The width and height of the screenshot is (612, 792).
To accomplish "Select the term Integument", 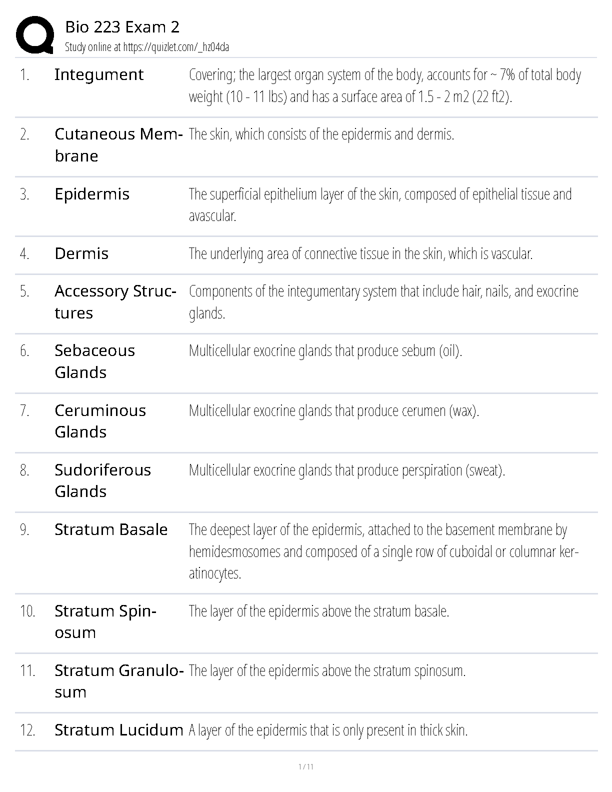I will pos(99,75).
